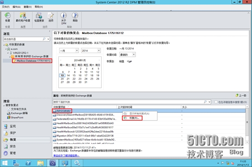Click the Up one level button

[x=241, y=96]
